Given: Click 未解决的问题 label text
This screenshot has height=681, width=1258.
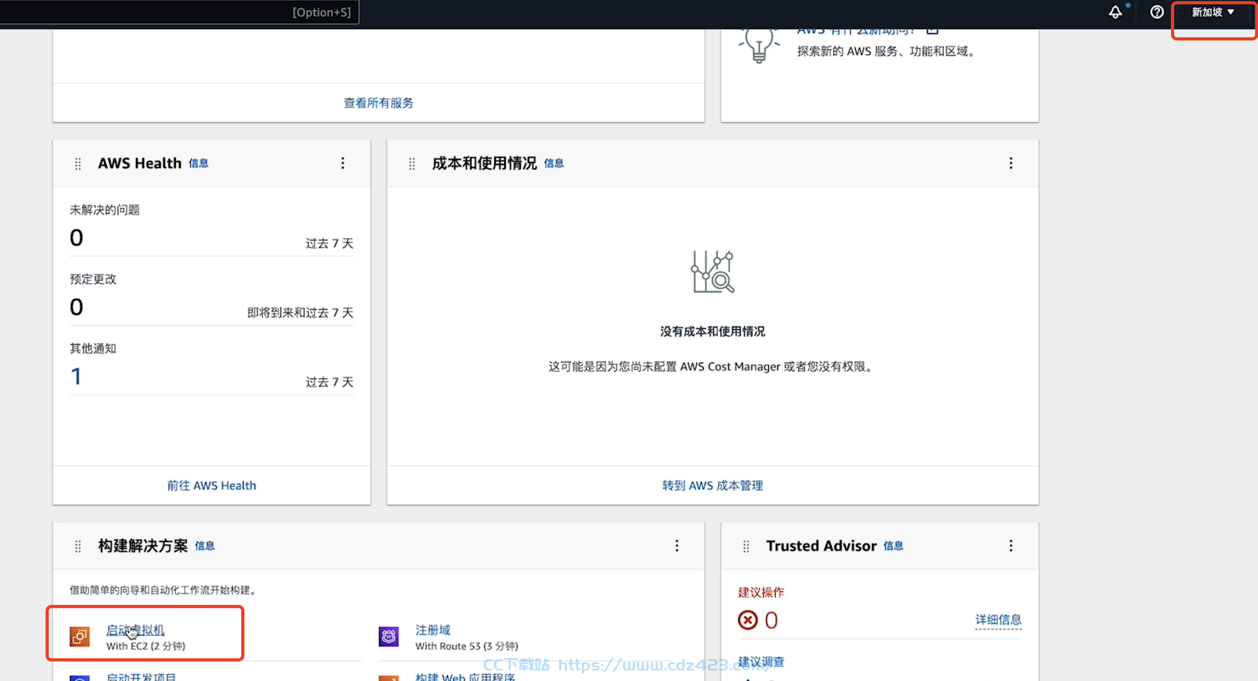Looking at the screenshot, I should (x=104, y=210).
